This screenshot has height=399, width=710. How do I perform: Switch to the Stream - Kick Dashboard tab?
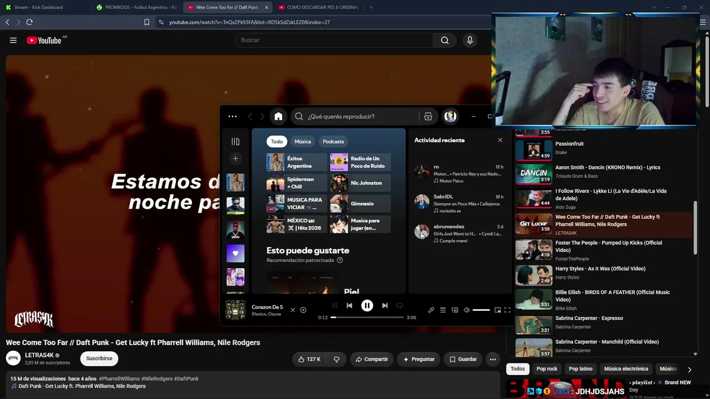(x=43, y=7)
